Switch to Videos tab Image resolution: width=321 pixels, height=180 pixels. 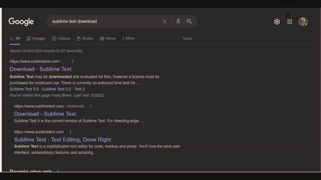tap(61, 38)
